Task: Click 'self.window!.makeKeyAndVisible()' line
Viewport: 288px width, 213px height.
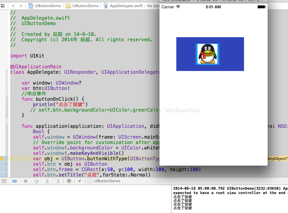Action: tap(79, 153)
